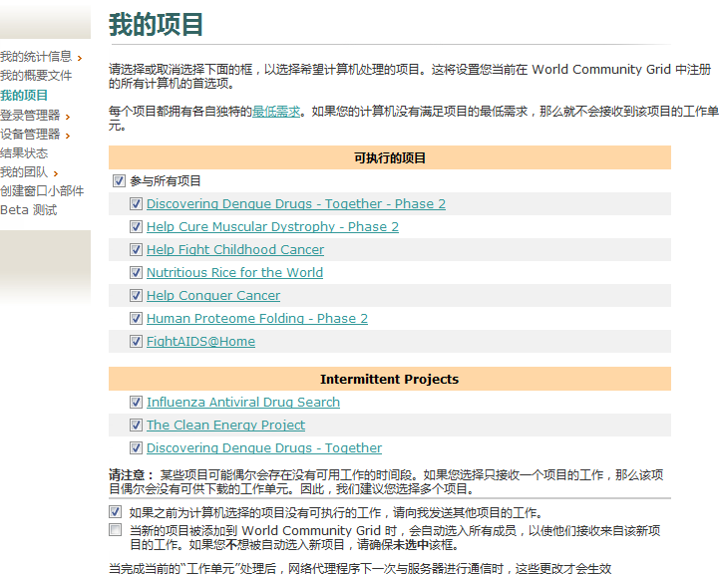This screenshot has height=574, width=719.
Task: Open 结果状态 sidebar item
Action: (x=24, y=153)
